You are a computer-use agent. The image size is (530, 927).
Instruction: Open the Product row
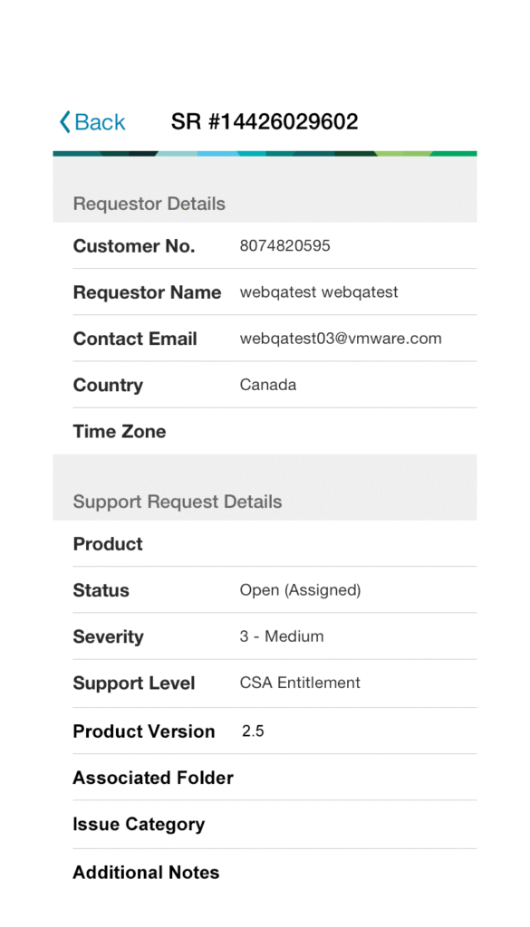[265, 544]
